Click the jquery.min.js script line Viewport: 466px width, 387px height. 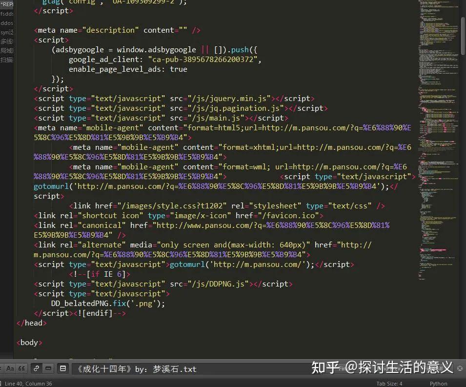(x=174, y=99)
